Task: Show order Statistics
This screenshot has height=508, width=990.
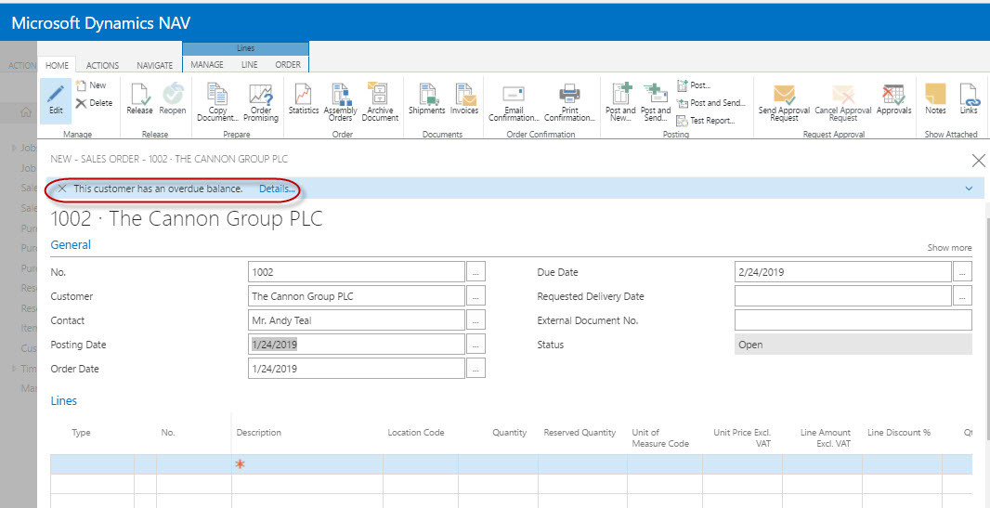Action: [x=304, y=99]
